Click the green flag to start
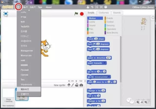 coord(76,14)
